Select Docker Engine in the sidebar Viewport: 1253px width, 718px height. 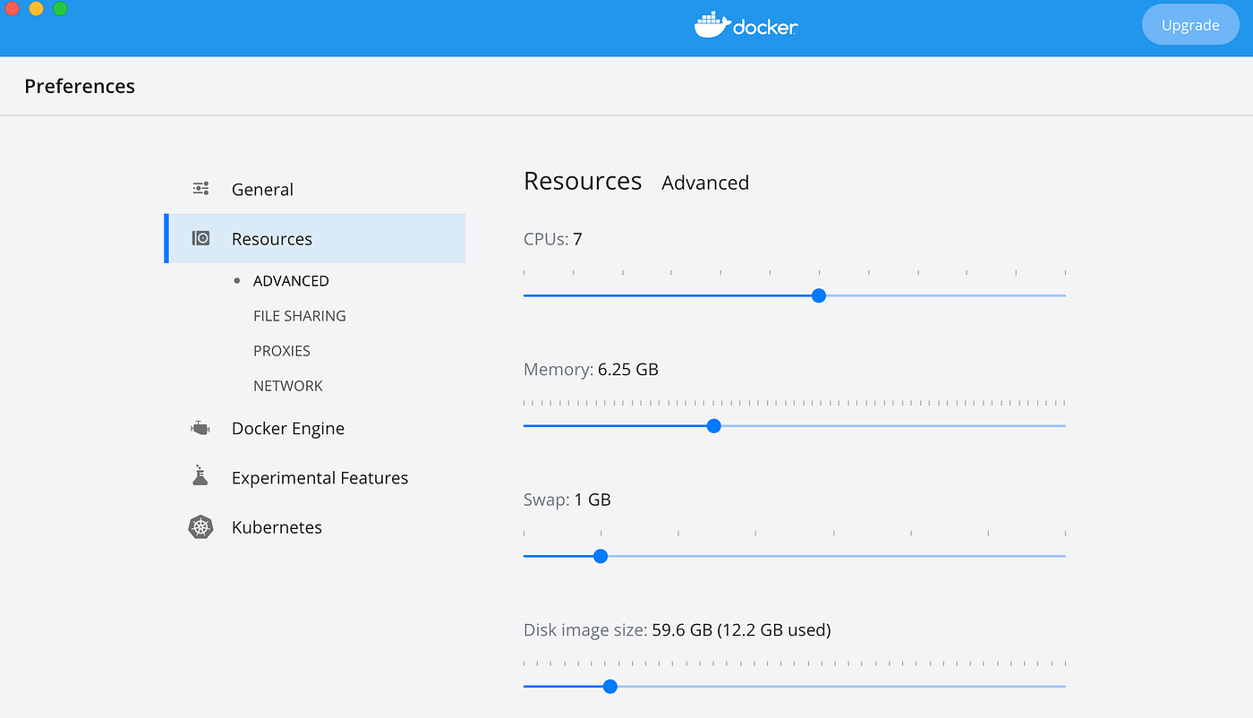(287, 429)
